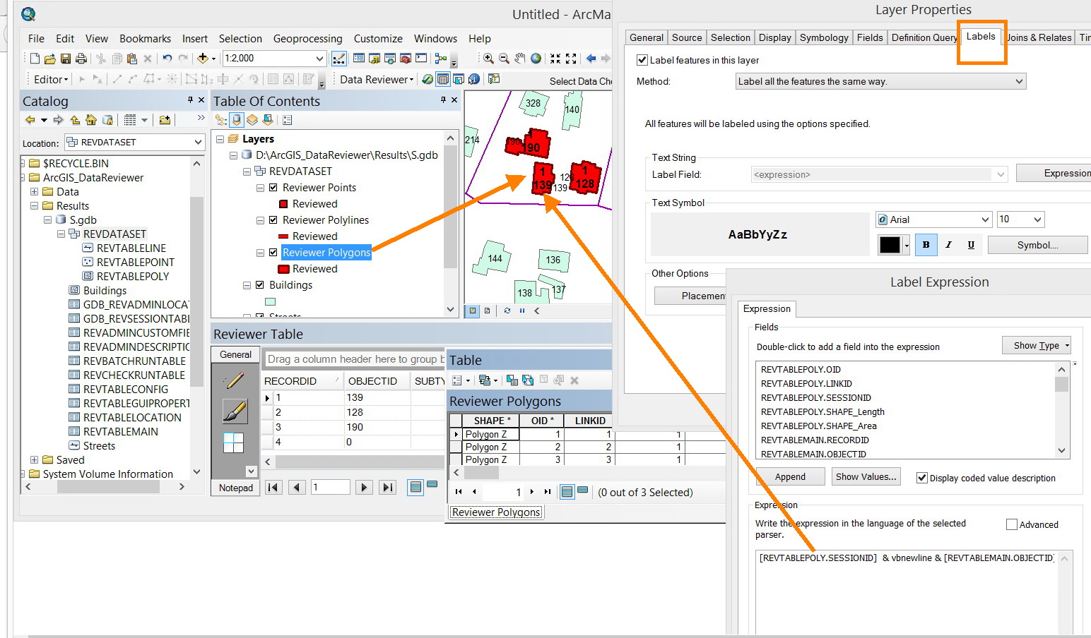The height and width of the screenshot is (638, 1091).
Task: Click the brush icon in Reviewer Table sidebar
Action: coord(235,411)
